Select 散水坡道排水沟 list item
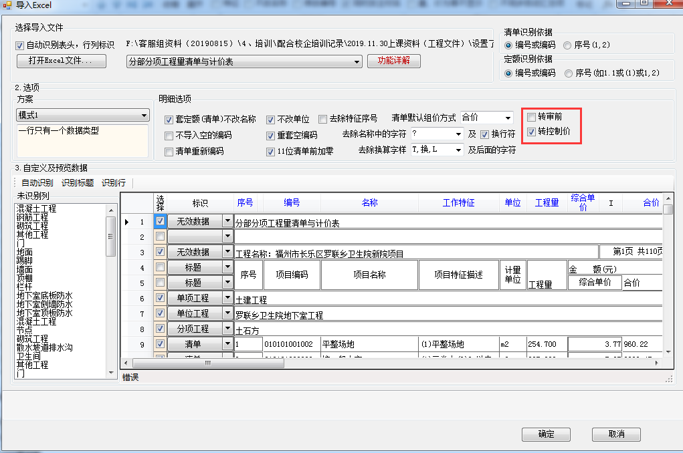Viewport: 683px width, 453px height. click(x=44, y=347)
